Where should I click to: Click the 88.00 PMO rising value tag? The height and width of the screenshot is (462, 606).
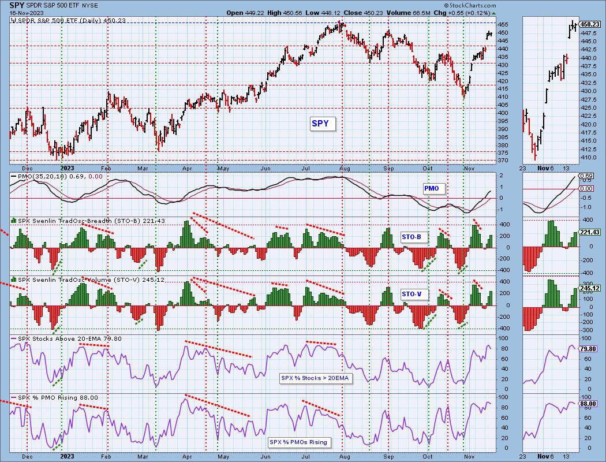pyautogui.click(x=589, y=404)
